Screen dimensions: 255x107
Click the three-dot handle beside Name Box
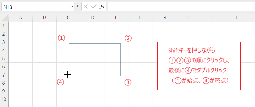click(x=78, y=7)
